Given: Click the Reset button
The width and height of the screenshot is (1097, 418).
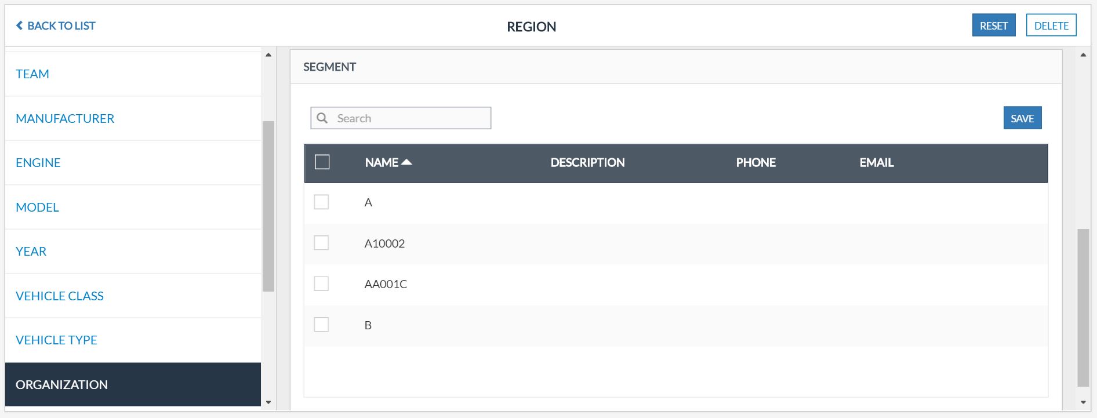Looking at the screenshot, I should [x=993, y=26].
